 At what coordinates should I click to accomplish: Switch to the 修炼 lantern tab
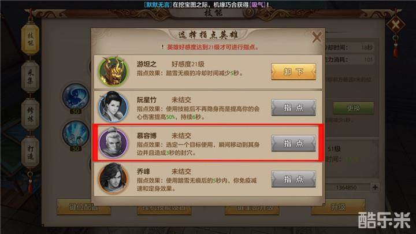pos(31,114)
